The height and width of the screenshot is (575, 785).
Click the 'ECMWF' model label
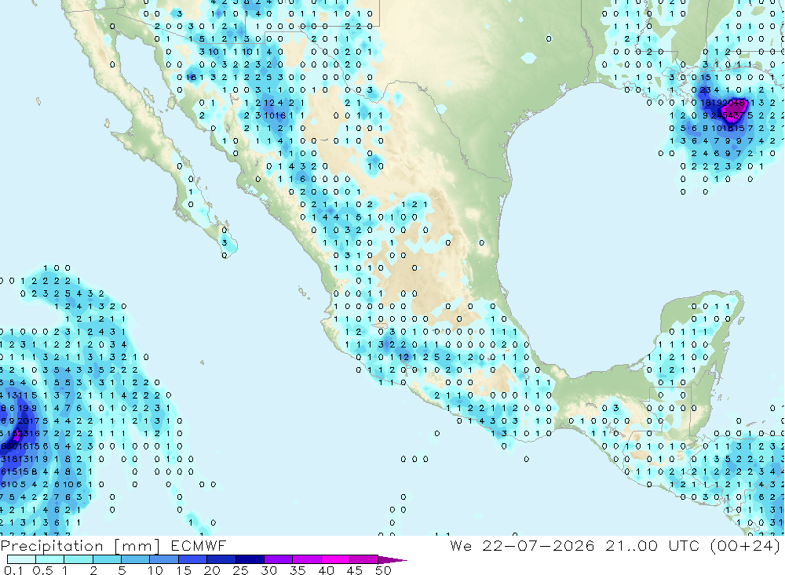click(x=199, y=545)
